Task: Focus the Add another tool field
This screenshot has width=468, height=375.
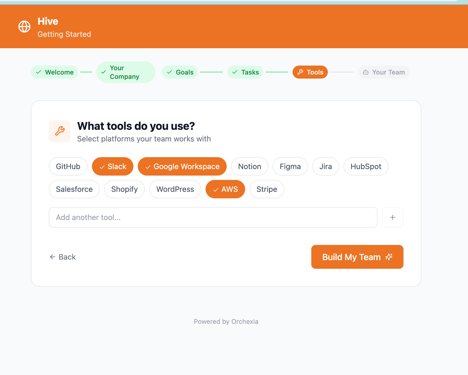Action: click(x=213, y=217)
